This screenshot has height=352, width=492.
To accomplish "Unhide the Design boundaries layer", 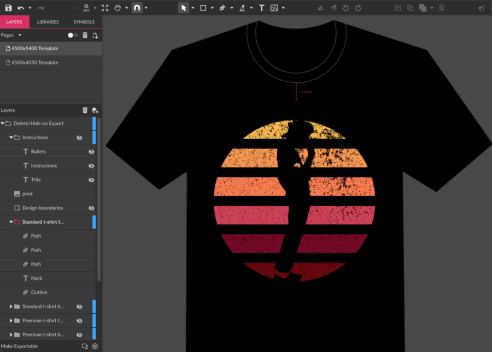I will [91, 208].
